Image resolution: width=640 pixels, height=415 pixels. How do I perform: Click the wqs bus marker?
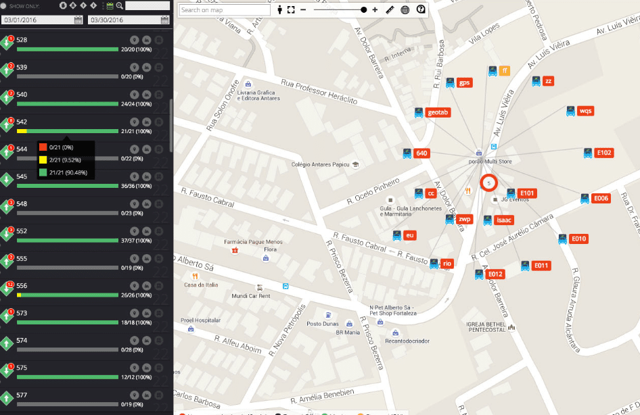pos(580,111)
